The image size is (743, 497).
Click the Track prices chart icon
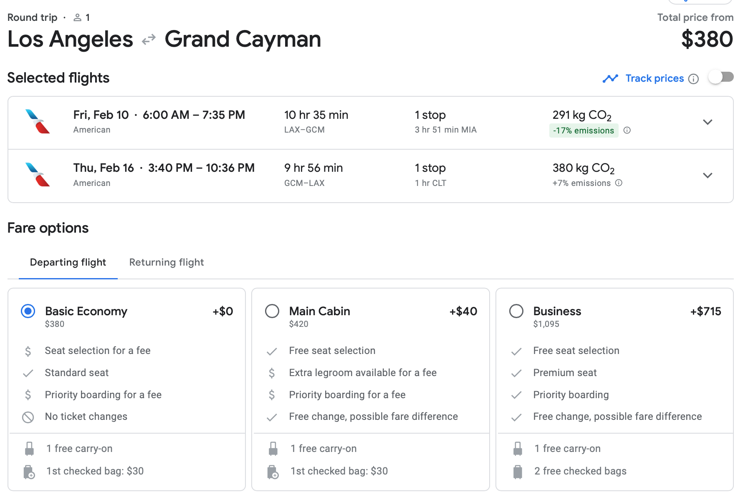pyautogui.click(x=610, y=78)
